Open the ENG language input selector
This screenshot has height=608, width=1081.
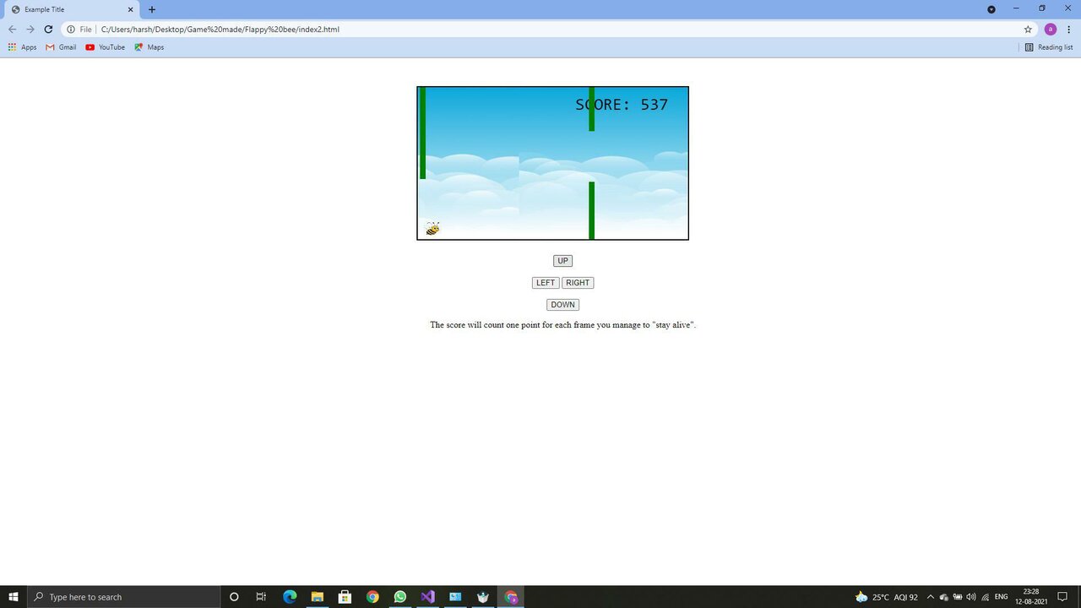pyautogui.click(x=1002, y=597)
